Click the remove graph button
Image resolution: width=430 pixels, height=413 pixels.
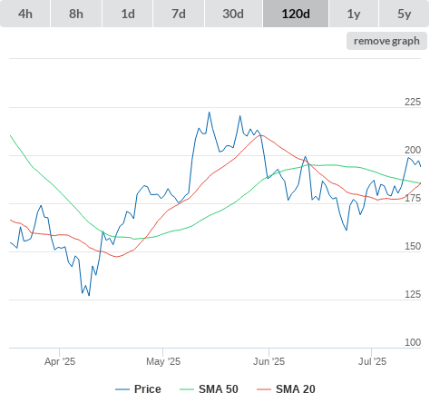(x=386, y=41)
